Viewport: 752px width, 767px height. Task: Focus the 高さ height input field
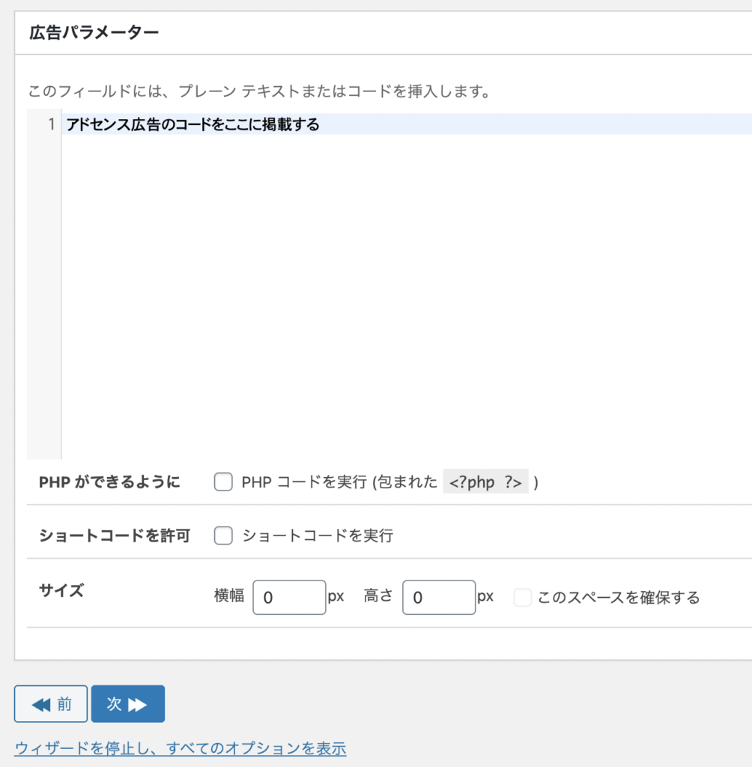pyautogui.click(x=439, y=597)
